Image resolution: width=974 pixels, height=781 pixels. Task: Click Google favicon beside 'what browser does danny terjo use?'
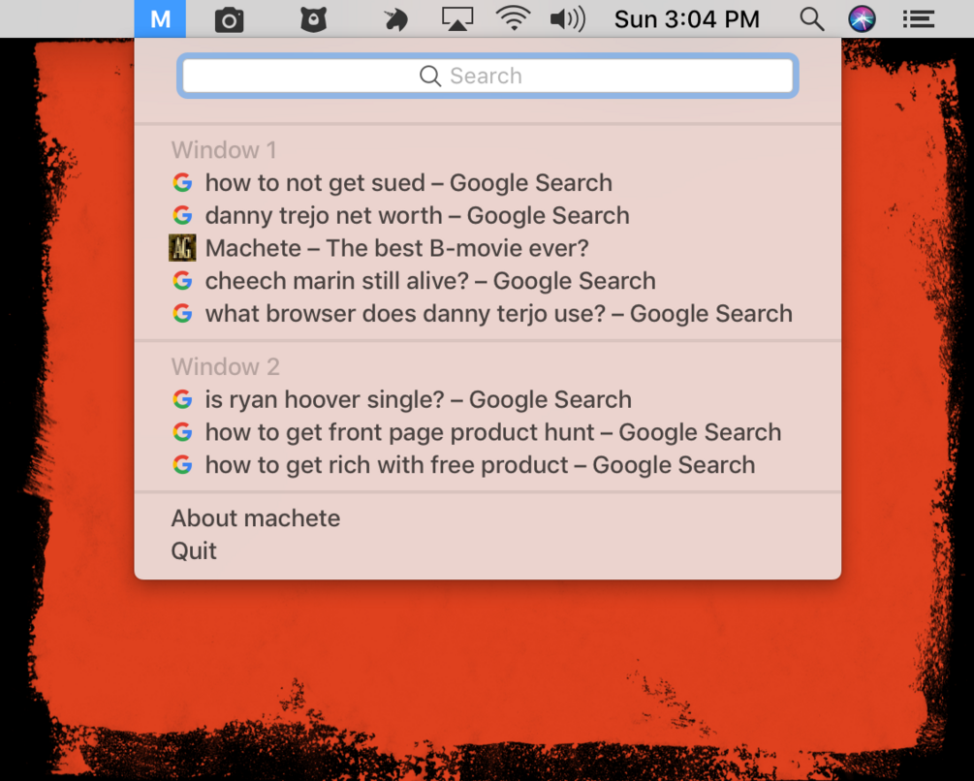182,314
